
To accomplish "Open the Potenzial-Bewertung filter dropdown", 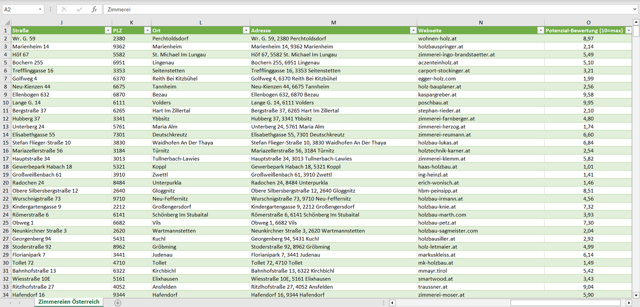I will (x=628, y=31).
